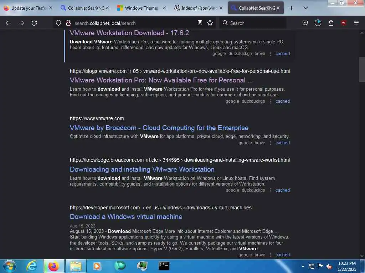Open the green round taskbar app icon
Screen dimensions: 365x273
coord(120,266)
